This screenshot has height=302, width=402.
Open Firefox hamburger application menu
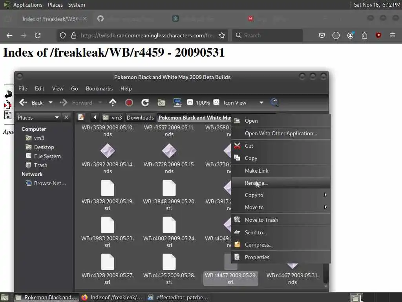coord(393,35)
